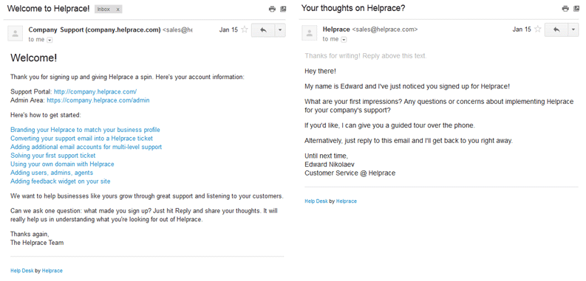
Task: Click Jan 15 date in Welcome email
Action: click(228, 30)
